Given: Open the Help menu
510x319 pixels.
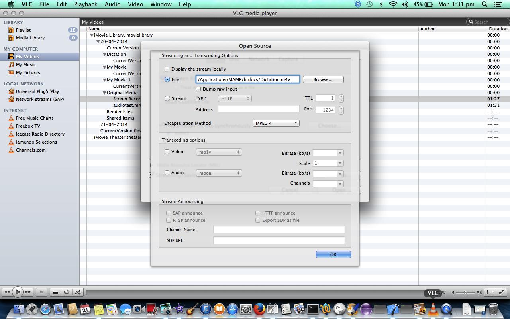Looking at the screenshot, I should click(185, 4).
